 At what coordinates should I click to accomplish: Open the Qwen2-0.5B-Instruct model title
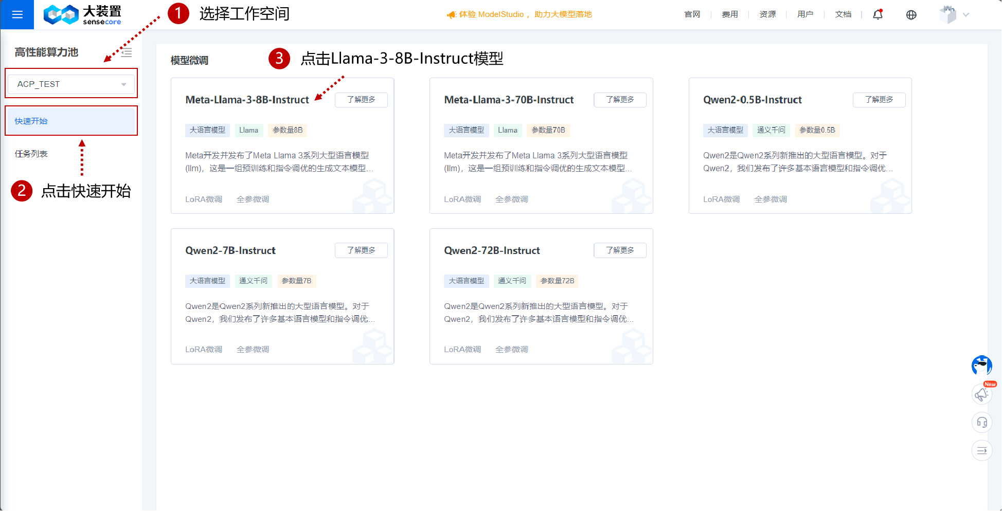753,100
